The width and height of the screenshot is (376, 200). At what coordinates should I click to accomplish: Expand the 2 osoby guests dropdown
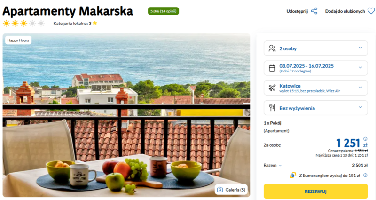coord(315,48)
